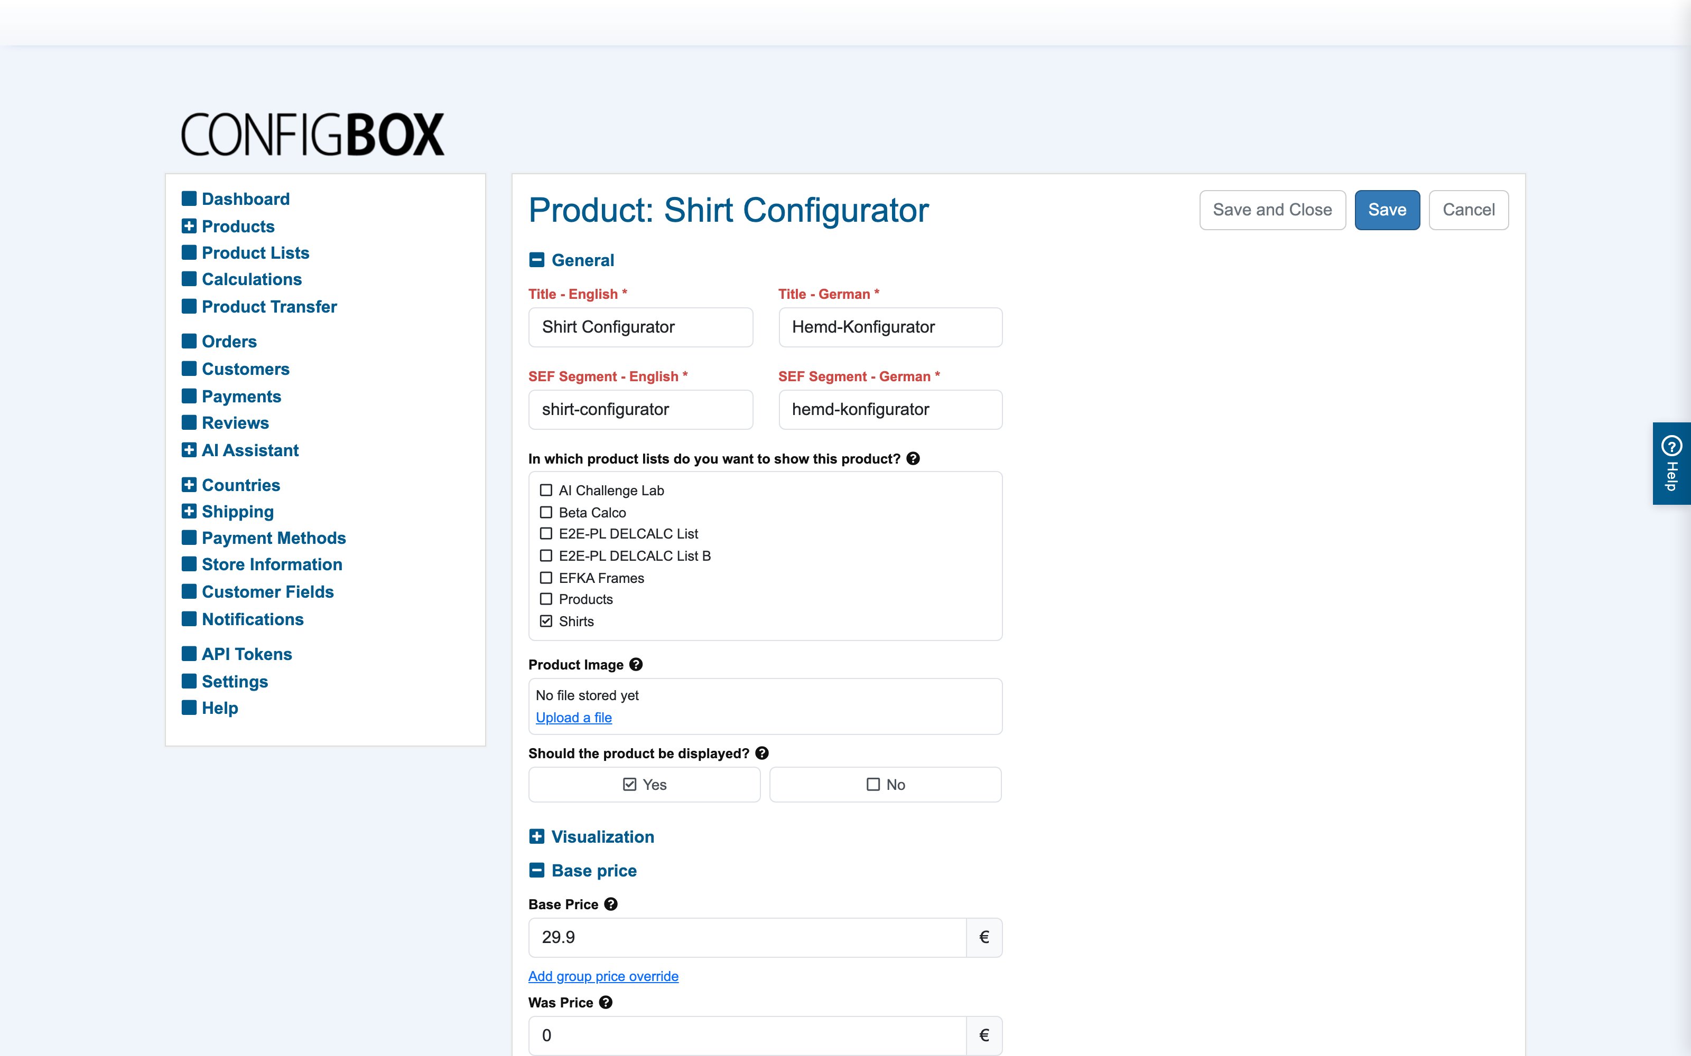
Task: Open the Help side tab
Action: coord(1671,463)
